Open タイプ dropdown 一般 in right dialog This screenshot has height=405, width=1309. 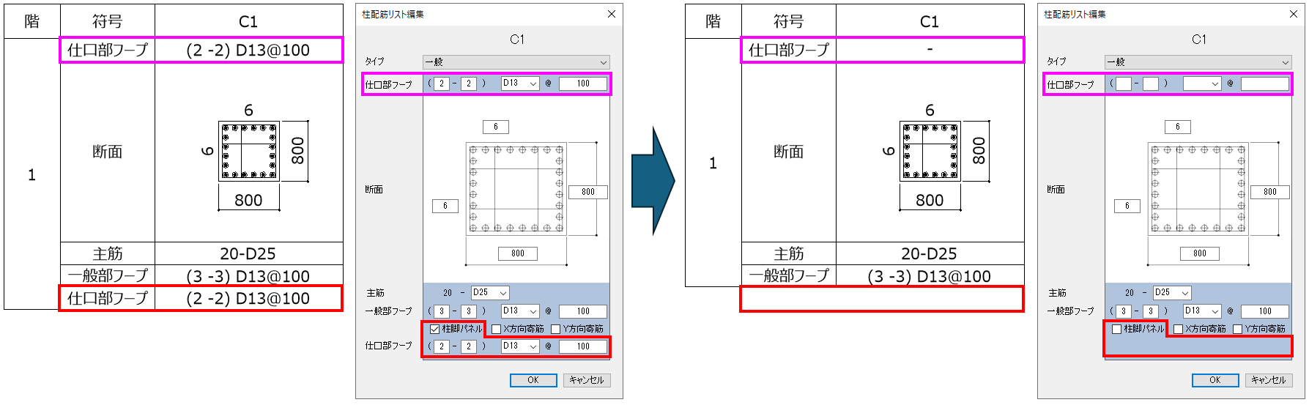click(x=1198, y=62)
